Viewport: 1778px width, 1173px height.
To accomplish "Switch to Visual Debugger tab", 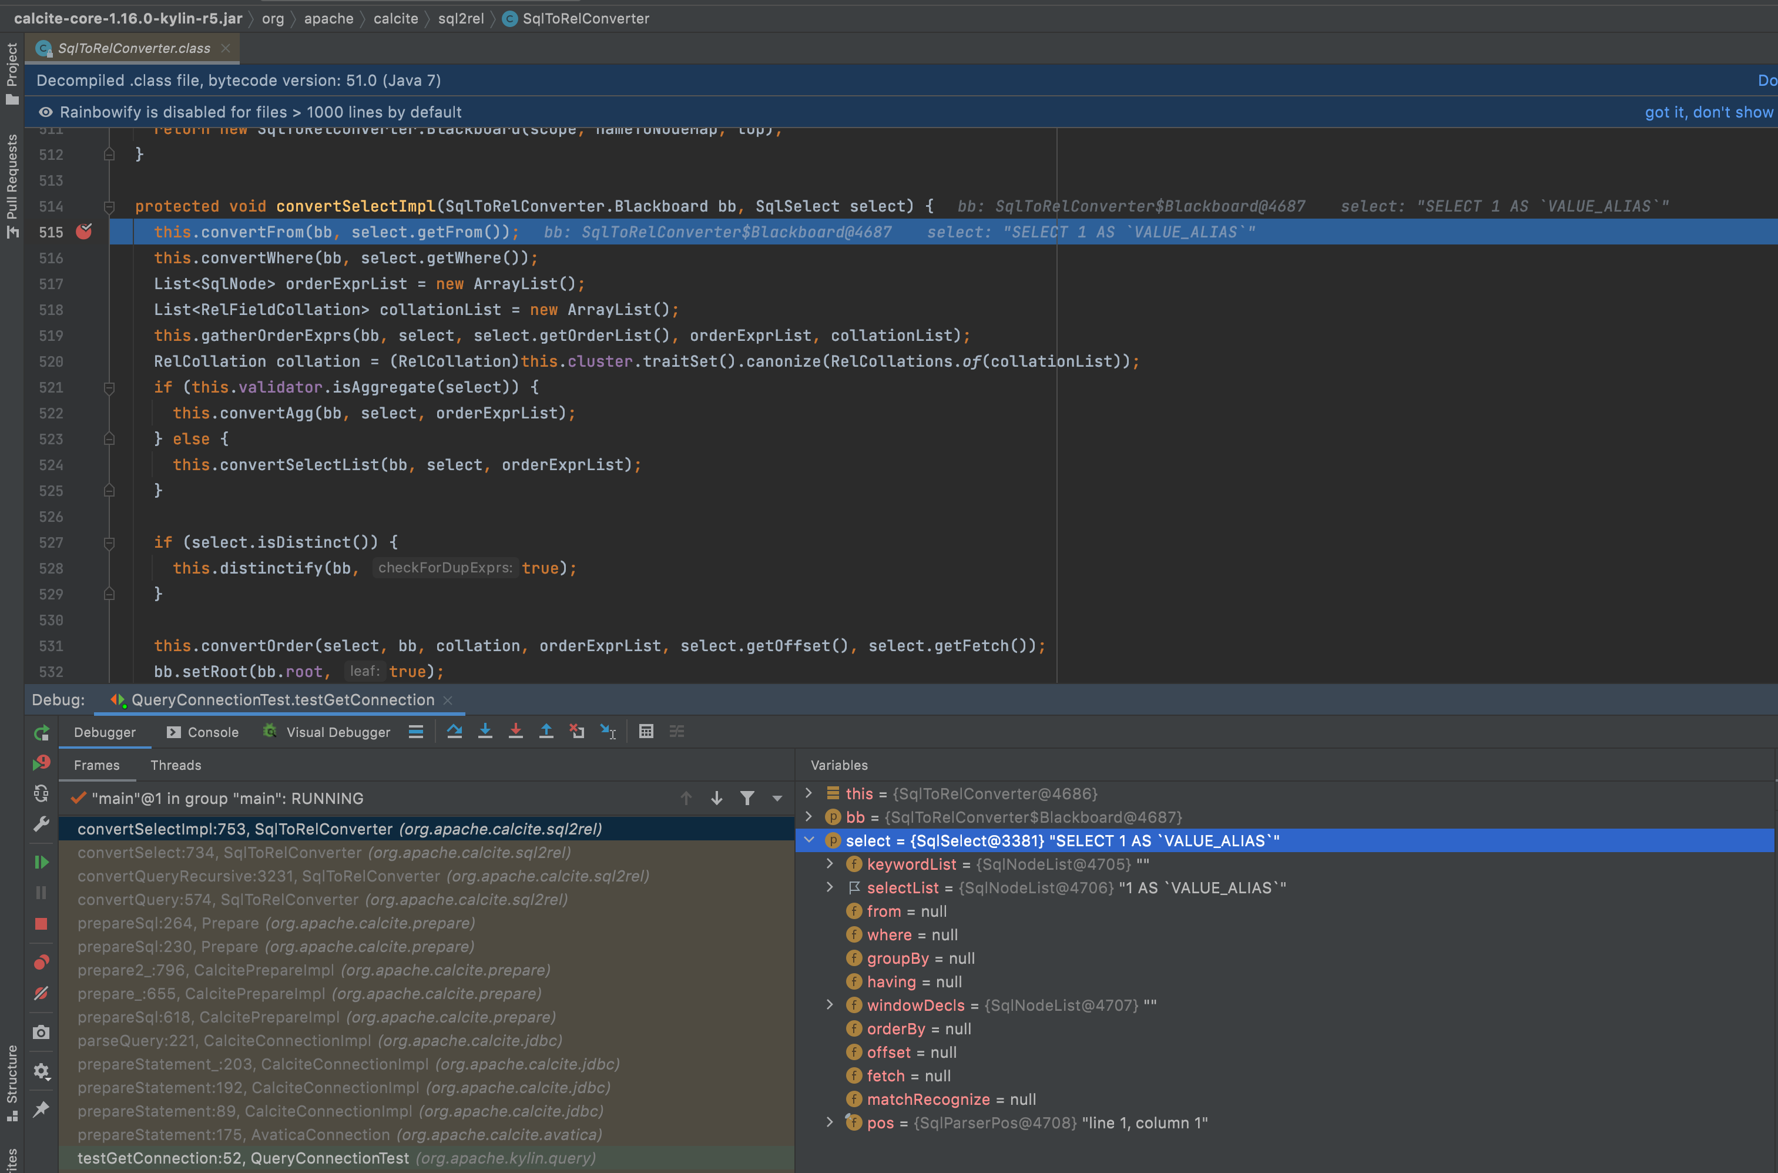I will 326,732.
